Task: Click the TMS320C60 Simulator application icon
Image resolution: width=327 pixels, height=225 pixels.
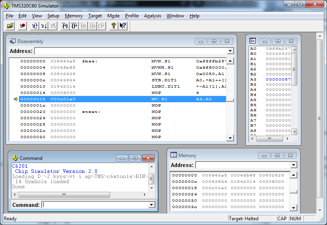Action: (x=6, y=6)
